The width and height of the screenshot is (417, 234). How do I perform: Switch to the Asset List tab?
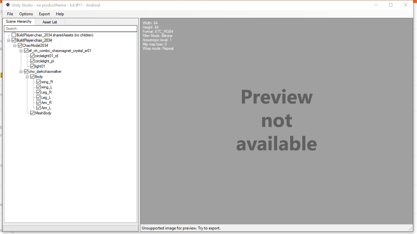click(x=50, y=22)
